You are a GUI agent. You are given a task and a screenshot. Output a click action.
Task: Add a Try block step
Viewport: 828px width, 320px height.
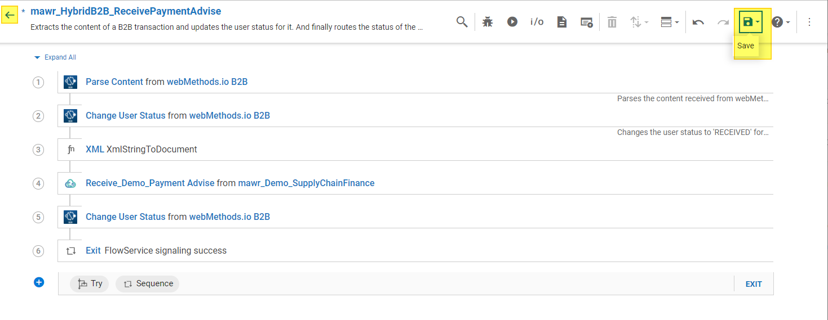[90, 283]
